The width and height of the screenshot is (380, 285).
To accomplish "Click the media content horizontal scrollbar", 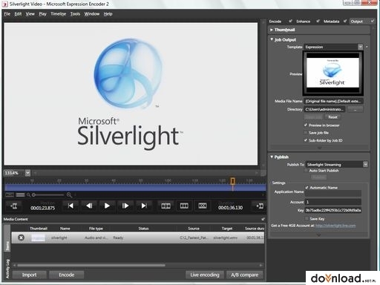I will coord(91,265).
